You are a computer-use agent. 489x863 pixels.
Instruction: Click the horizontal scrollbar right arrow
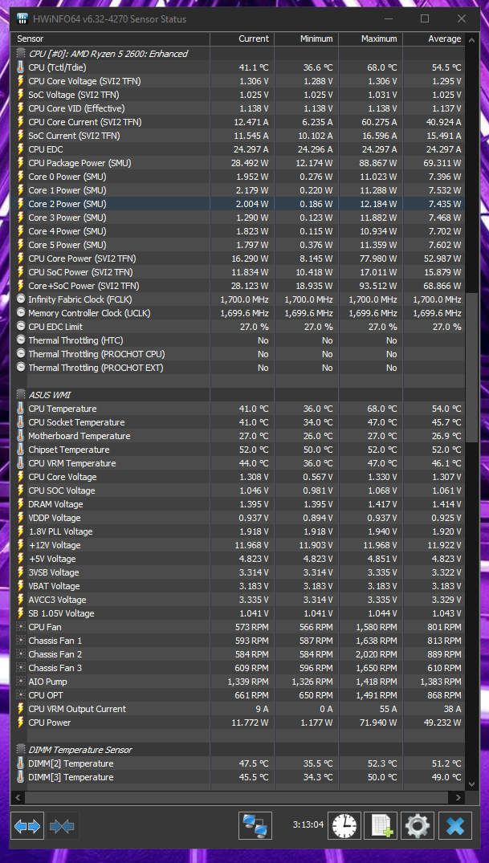pyautogui.click(x=458, y=797)
